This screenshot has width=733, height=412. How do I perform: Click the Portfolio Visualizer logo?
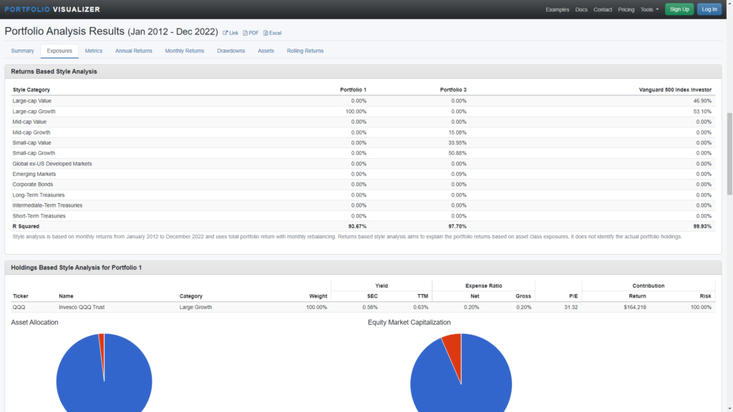click(52, 9)
